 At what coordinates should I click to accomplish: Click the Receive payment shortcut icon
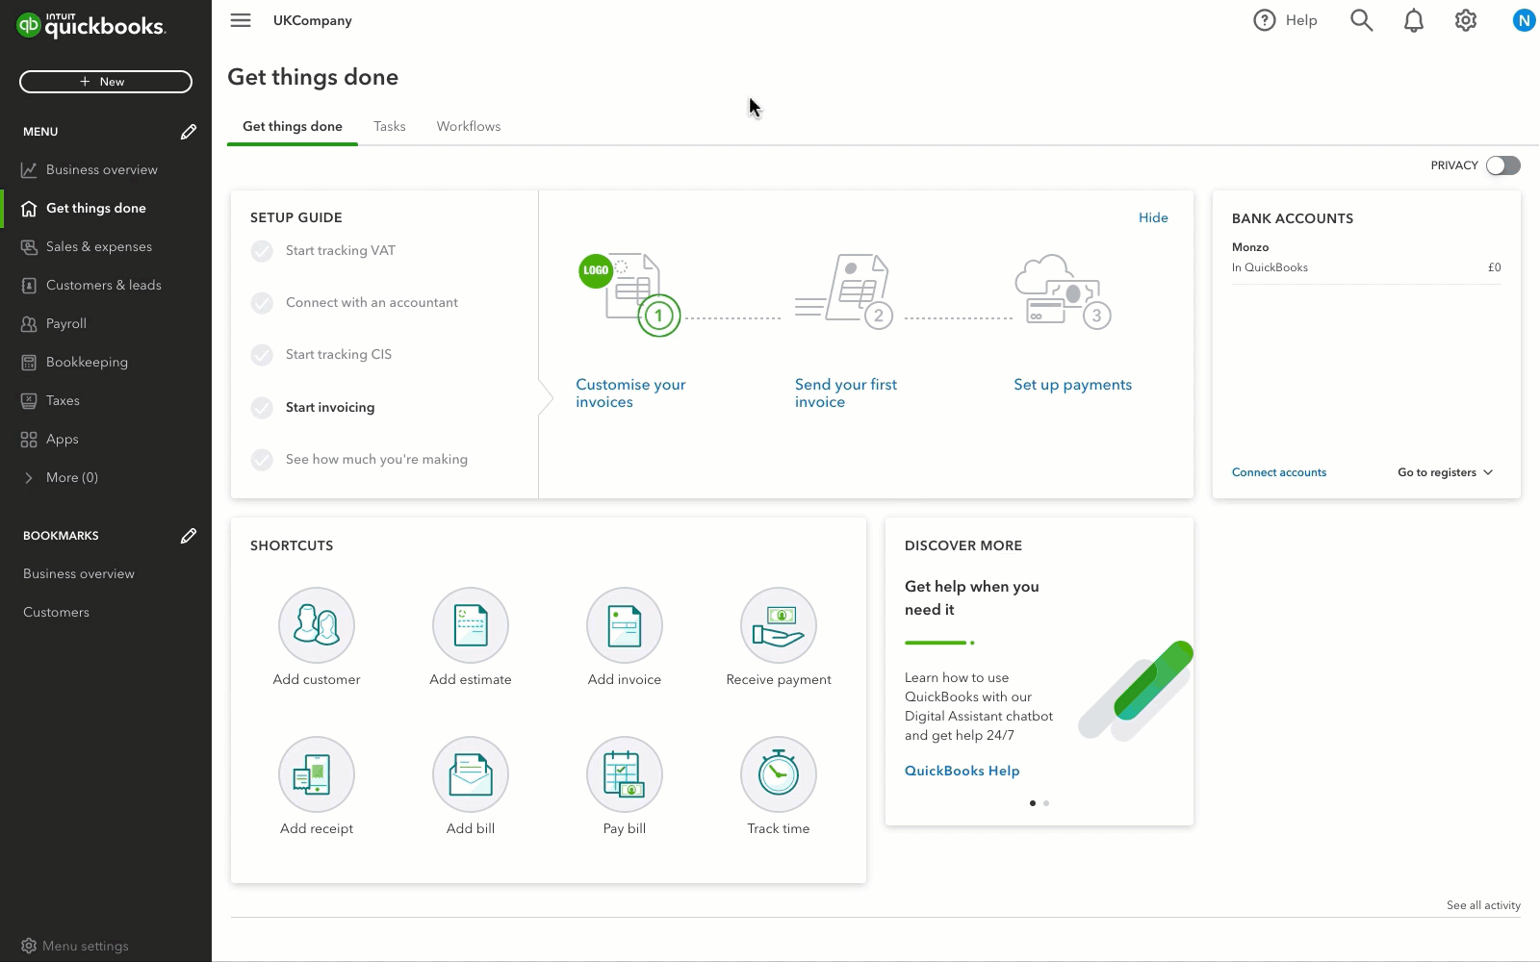coord(779,625)
